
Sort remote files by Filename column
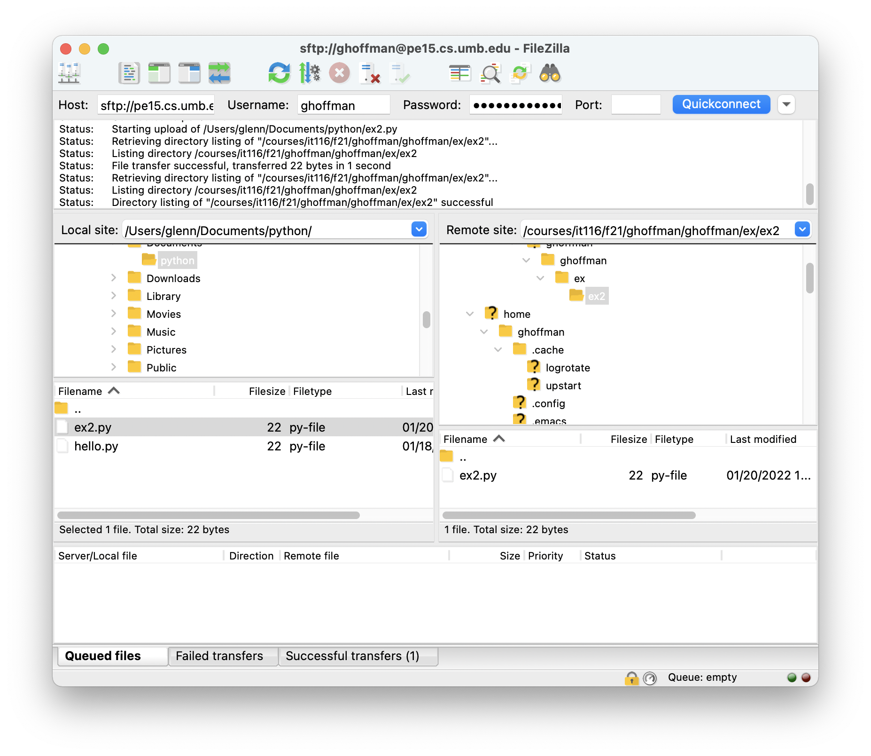(x=510, y=439)
